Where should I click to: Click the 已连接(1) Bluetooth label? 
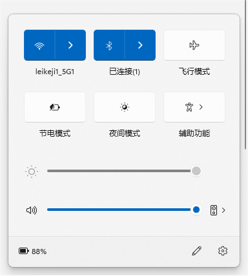[125, 72]
